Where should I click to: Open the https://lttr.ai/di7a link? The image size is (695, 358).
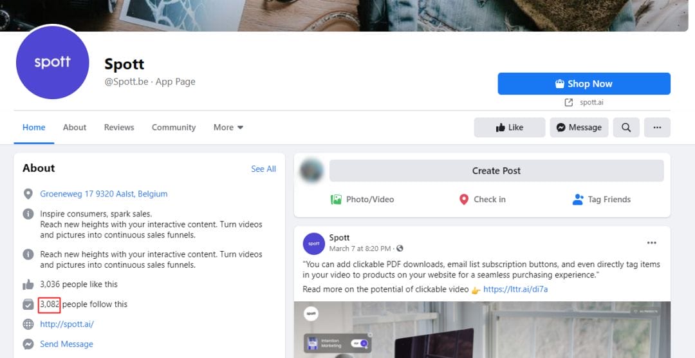[515, 289]
